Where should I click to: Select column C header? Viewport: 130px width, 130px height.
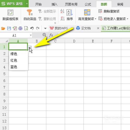[55, 41]
